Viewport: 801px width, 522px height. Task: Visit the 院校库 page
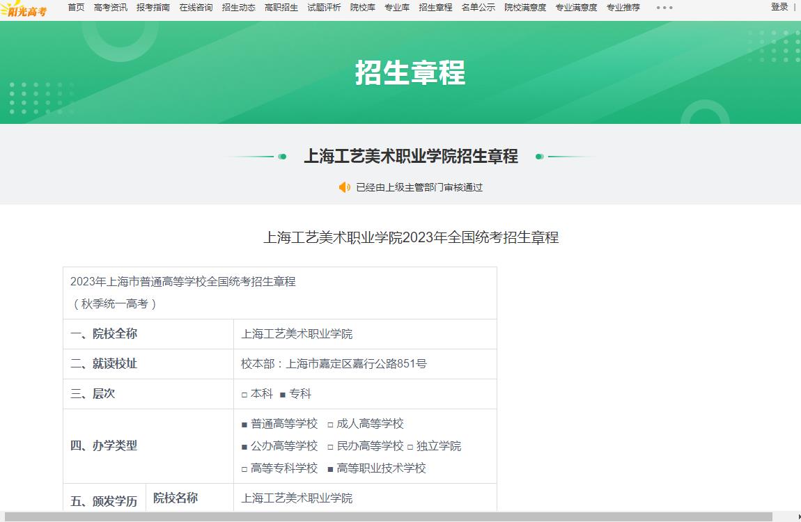363,7
